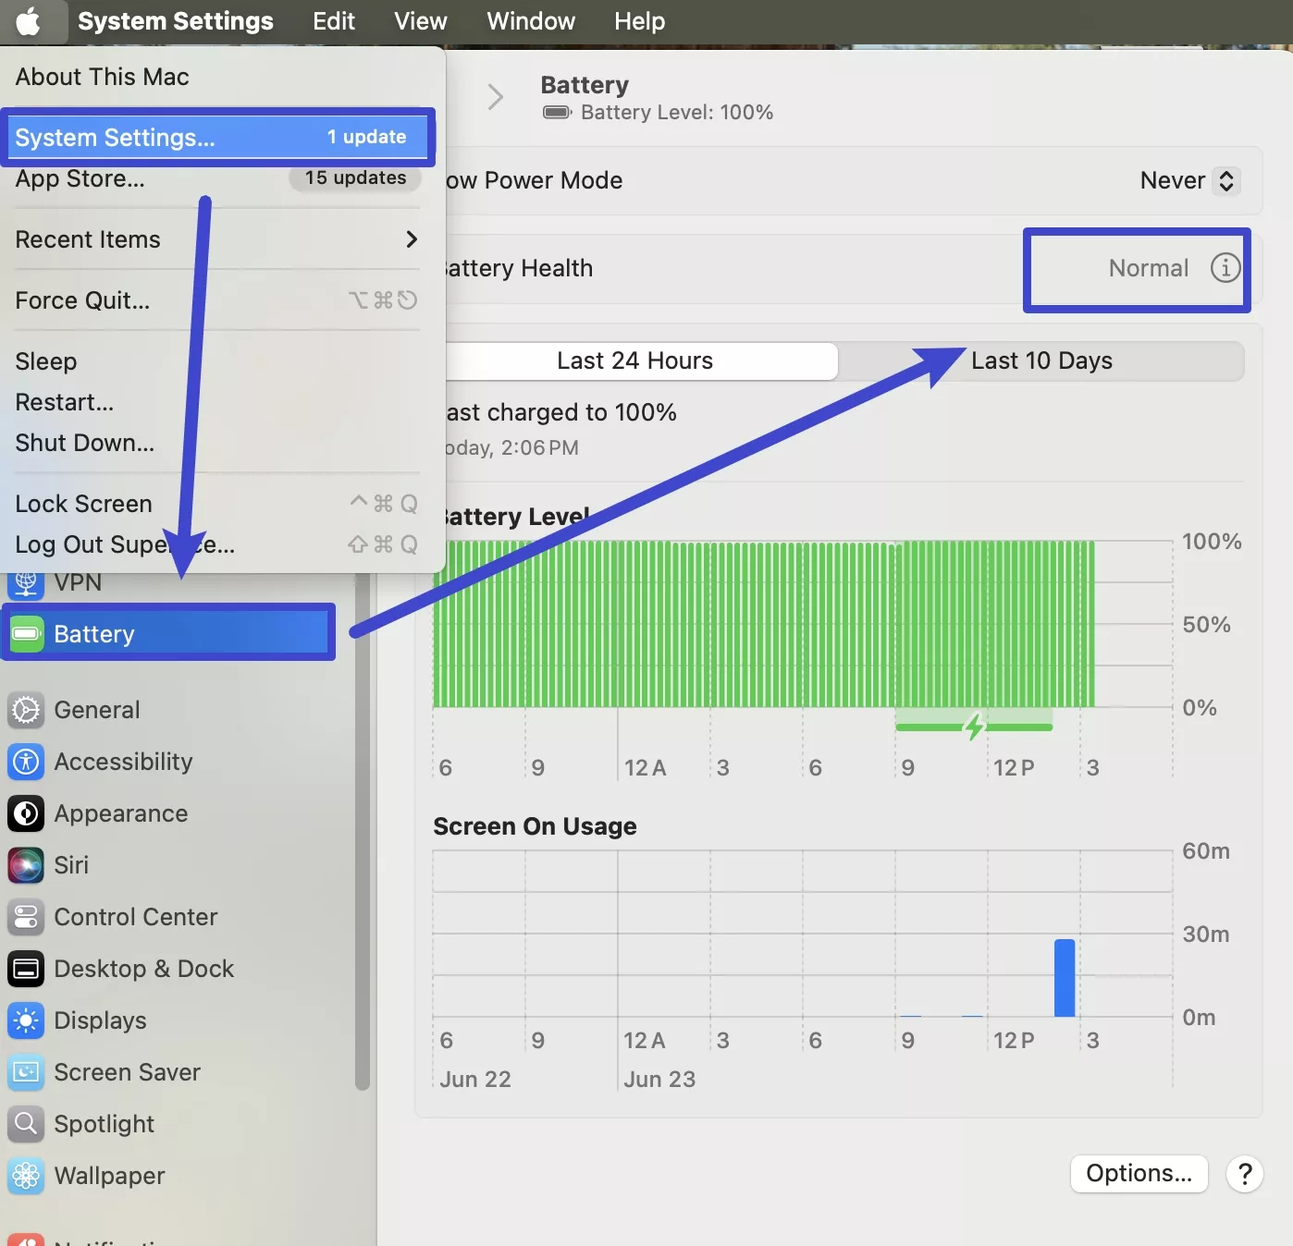Click 'Normal' battery health value
Viewport: 1293px width, 1246px height.
1149,268
